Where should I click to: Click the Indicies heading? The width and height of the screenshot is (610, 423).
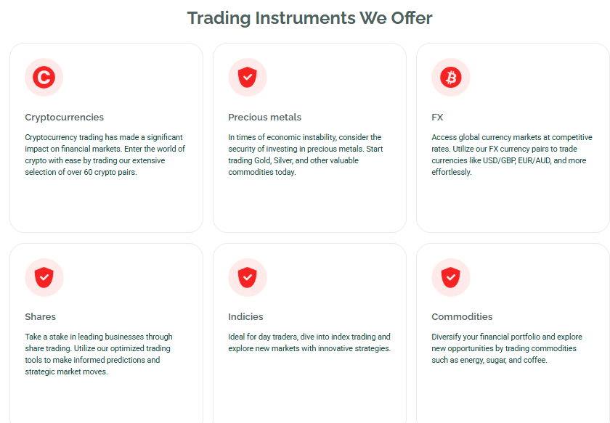point(245,316)
